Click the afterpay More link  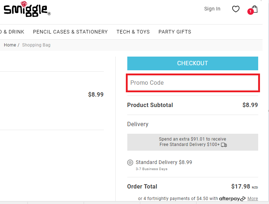pyautogui.click(x=253, y=199)
